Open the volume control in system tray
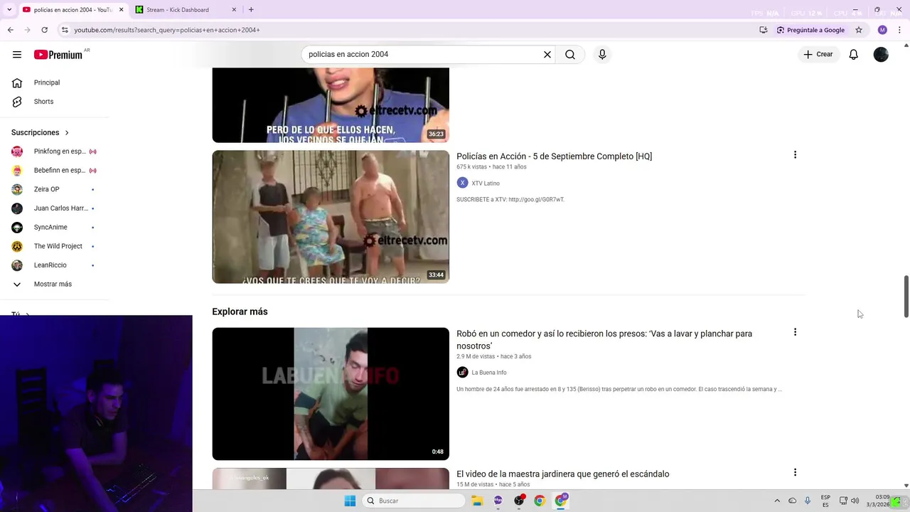 tap(855, 501)
